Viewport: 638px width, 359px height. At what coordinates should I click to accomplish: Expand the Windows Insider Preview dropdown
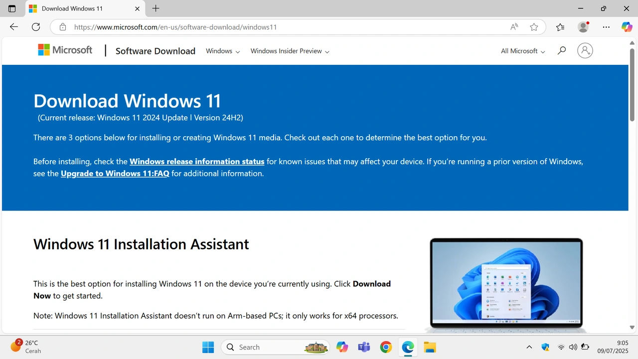tap(290, 51)
